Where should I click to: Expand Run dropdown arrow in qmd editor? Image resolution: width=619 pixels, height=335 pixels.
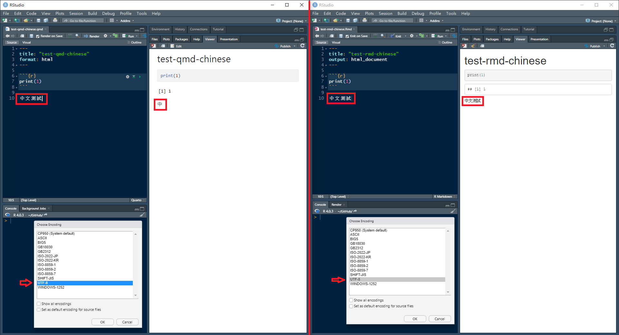pyautogui.click(x=137, y=36)
